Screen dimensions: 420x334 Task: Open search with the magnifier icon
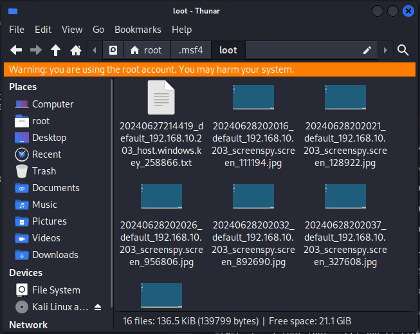pos(403,50)
